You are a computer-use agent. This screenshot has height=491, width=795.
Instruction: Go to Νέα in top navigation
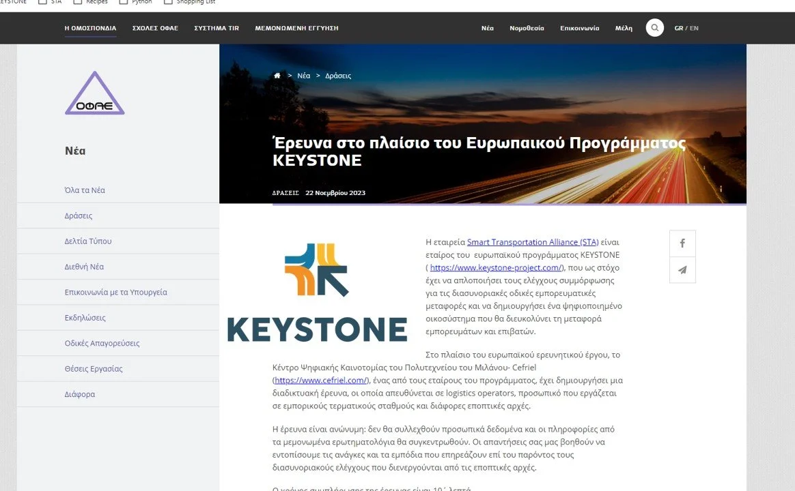pos(487,29)
